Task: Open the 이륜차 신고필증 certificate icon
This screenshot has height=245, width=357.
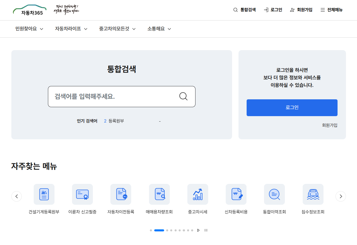Action: (82, 194)
